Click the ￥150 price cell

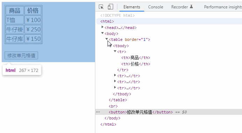pos(33,39)
